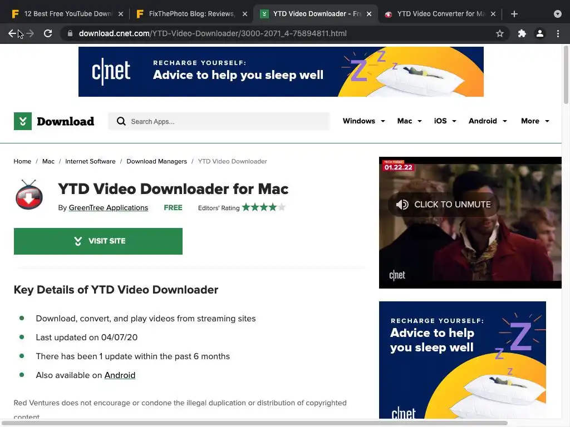This screenshot has height=427, width=570.
Task: Bookmark this page with the star icon
Action: (x=500, y=33)
